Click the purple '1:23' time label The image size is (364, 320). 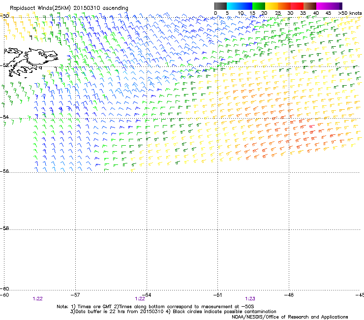tap(250, 299)
